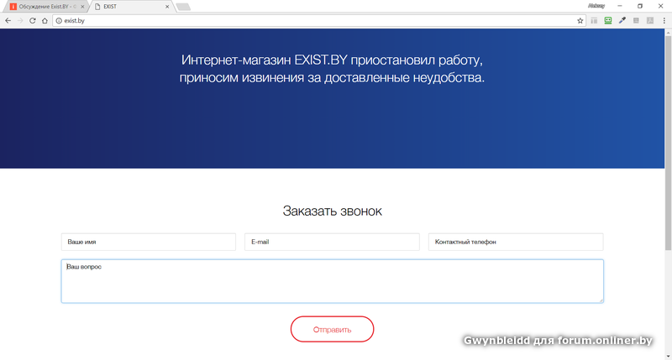
Task: Focus the address bar showing exist.by
Action: [x=318, y=20]
